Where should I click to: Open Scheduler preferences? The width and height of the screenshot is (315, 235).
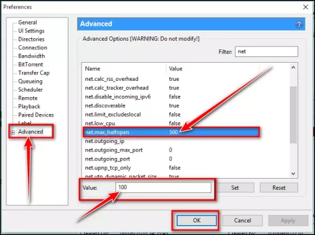(x=30, y=90)
